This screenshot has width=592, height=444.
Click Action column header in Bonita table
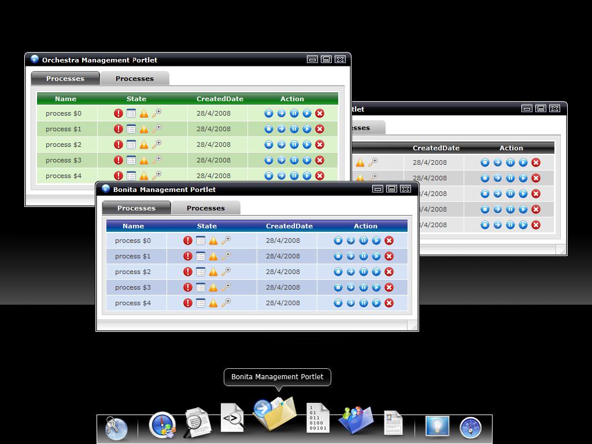click(x=365, y=226)
